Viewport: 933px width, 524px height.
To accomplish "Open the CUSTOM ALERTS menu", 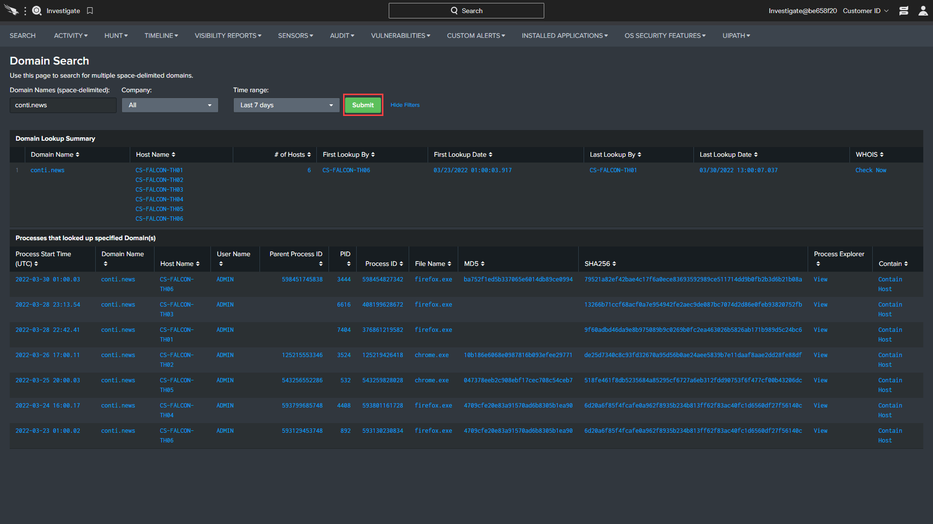I will (476, 35).
